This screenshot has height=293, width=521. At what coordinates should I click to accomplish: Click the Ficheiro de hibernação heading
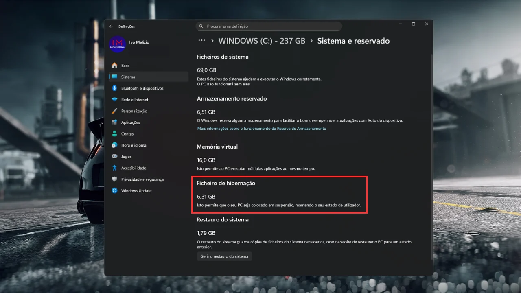tap(226, 184)
